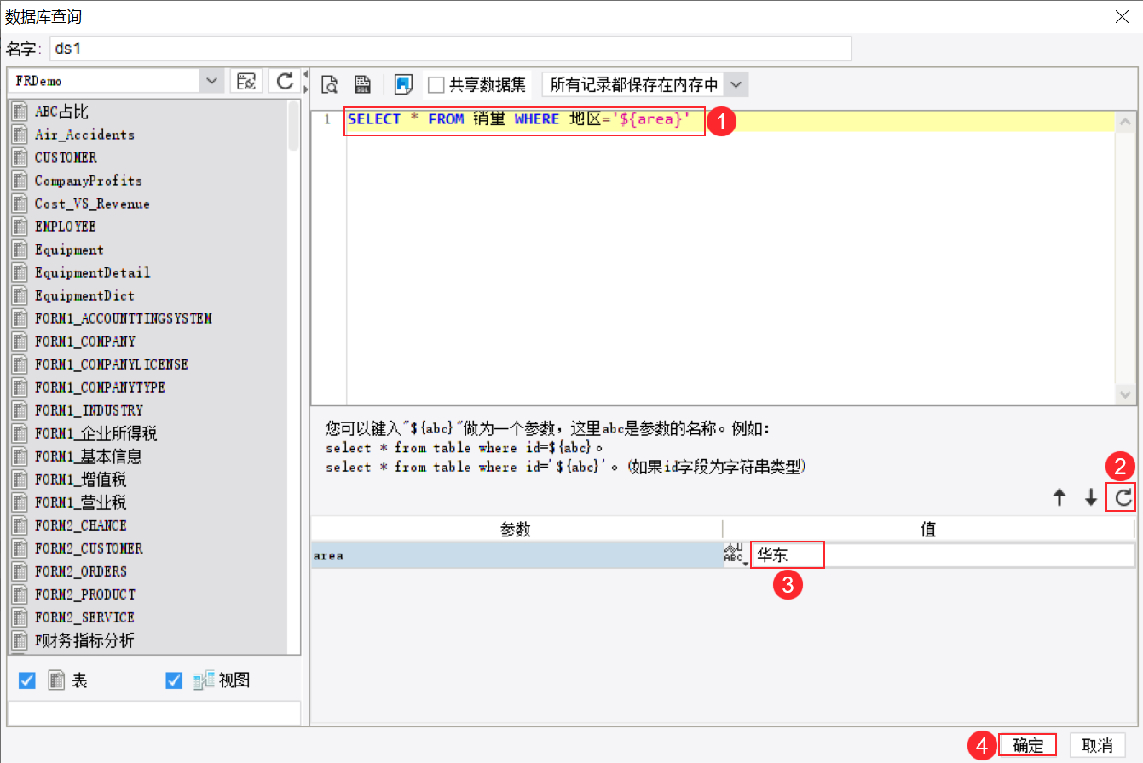This screenshot has height=763, width=1143.
Task: Select the F财务指标分析 table
Action: (x=84, y=640)
